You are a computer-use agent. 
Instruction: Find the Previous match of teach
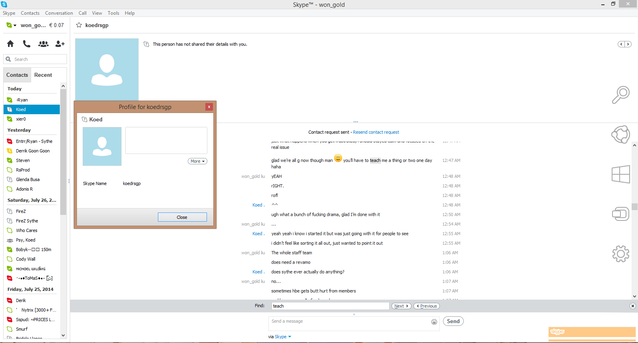pyautogui.click(x=427, y=306)
